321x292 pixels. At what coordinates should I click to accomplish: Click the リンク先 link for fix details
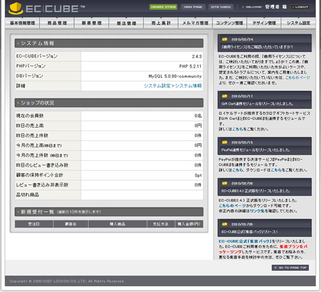[x=257, y=211]
